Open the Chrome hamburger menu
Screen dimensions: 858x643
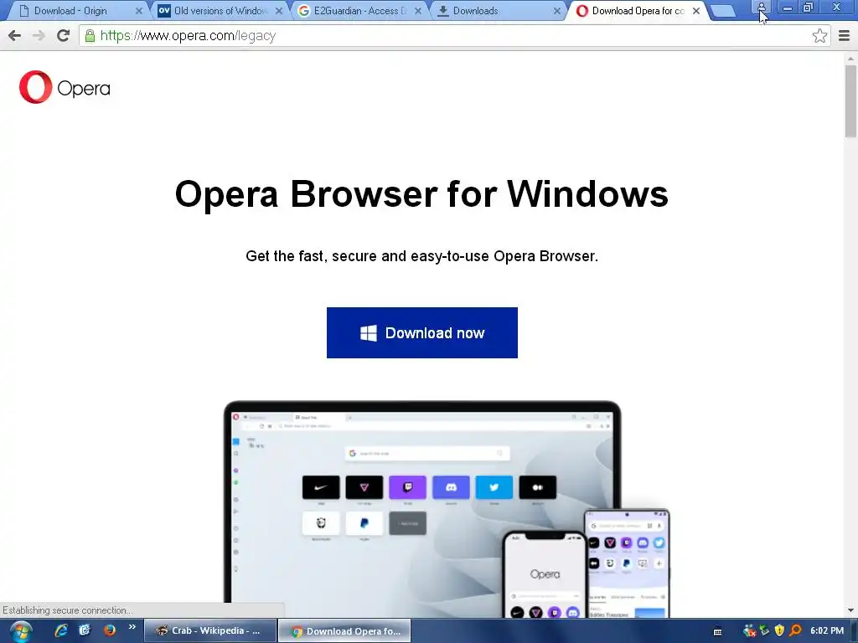click(844, 35)
